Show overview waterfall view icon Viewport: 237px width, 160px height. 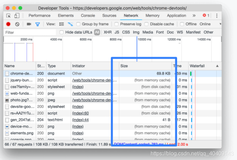(x=70, y=24)
